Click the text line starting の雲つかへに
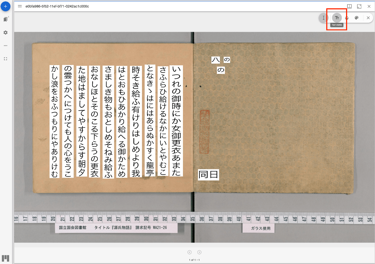This screenshot has height=264, width=375. pos(68,121)
